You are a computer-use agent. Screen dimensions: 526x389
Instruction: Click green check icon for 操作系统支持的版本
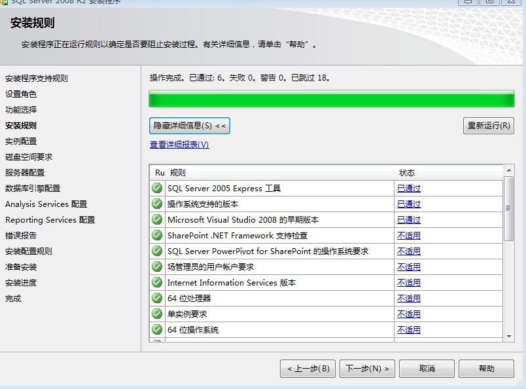coord(157,204)
